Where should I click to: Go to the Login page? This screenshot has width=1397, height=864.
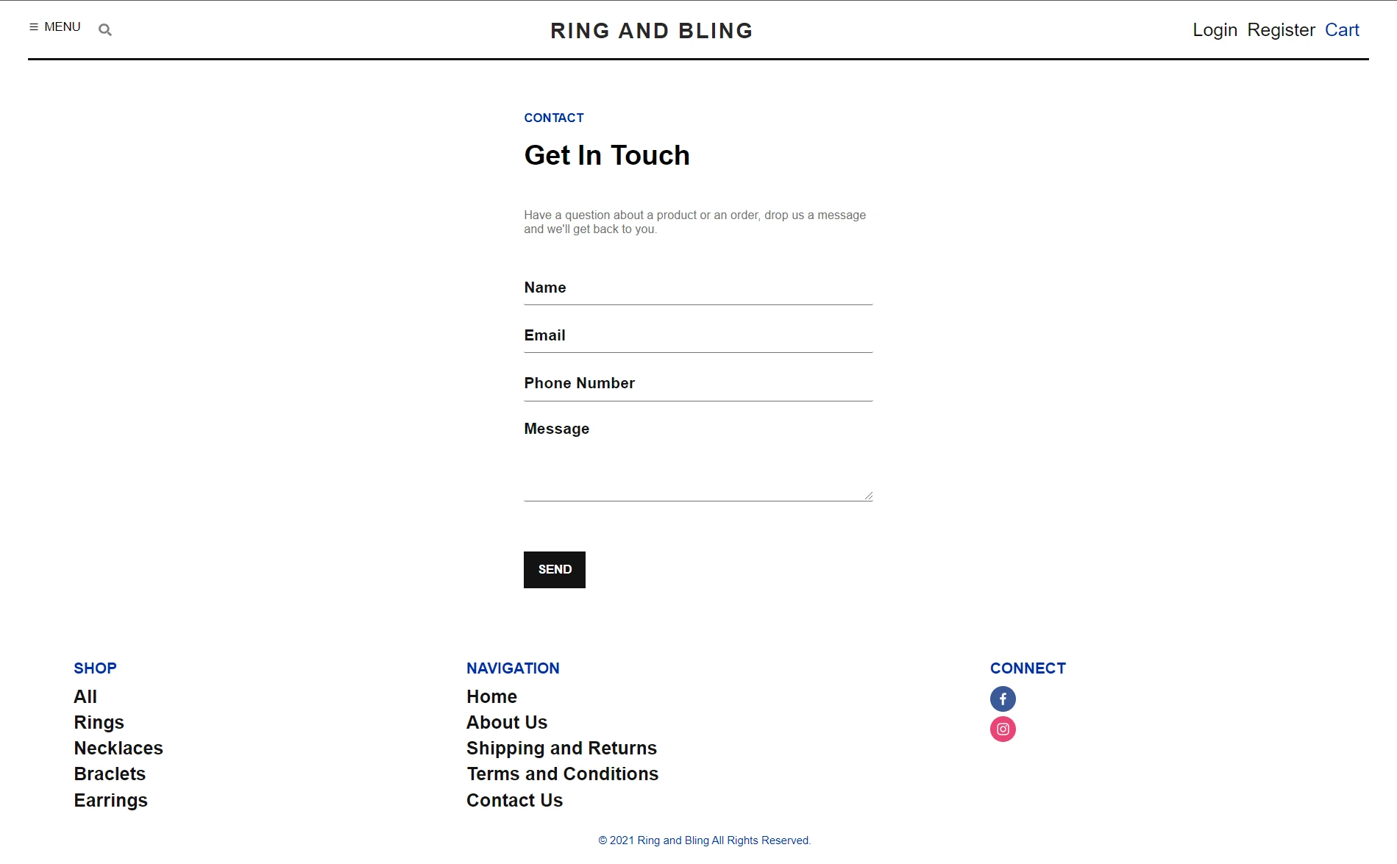click(x=1215, y=30)
